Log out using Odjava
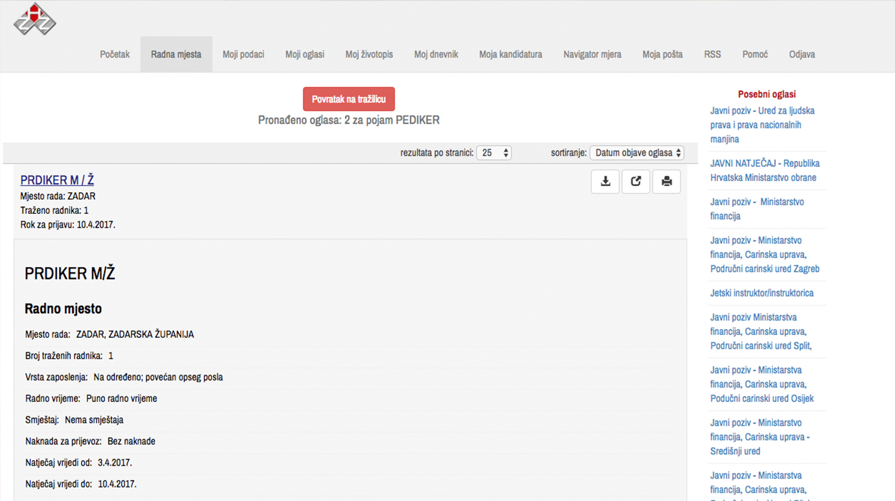The width and height of the screenshot is (895, 501). [802, 55]
